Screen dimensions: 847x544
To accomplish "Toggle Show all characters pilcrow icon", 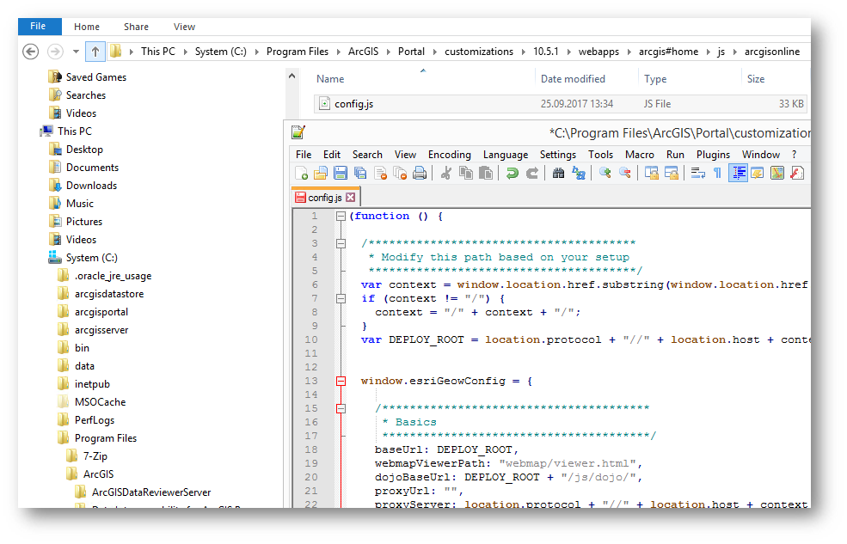I will coord(718,173).
